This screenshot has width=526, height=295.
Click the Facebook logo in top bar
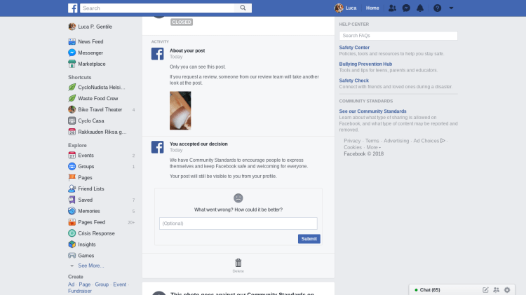pyautogui.click(x=73, y=8)
